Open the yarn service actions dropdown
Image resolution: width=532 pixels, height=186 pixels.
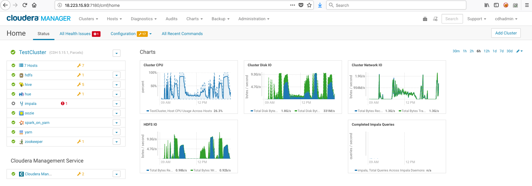(117, 132)
